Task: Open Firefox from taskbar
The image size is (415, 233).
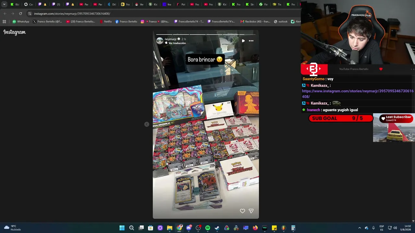Action: click(x=255, y=228)
